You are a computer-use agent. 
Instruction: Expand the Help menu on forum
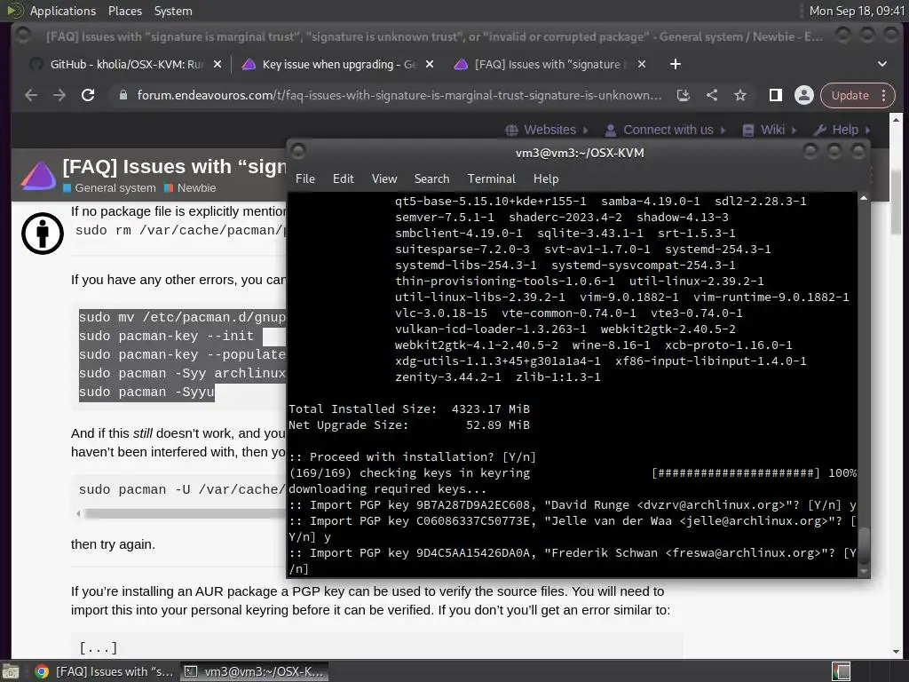click(842, 130)
